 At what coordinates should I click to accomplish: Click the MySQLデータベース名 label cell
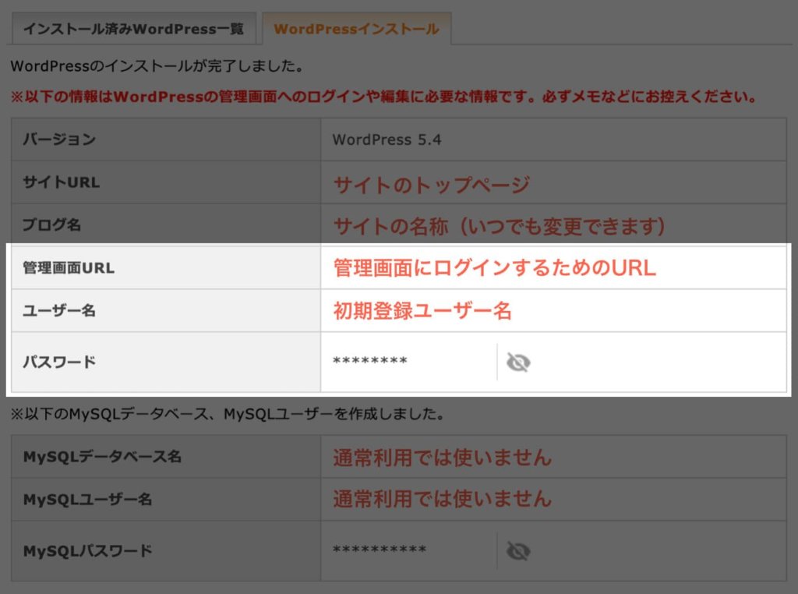(166, 457)
